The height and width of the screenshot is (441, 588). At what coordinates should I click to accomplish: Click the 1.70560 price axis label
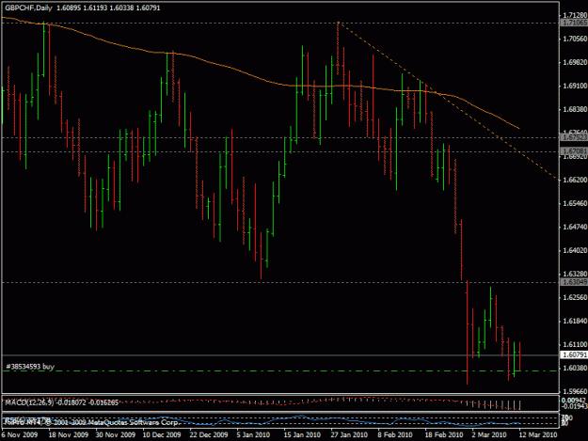[x=575, y=39]
